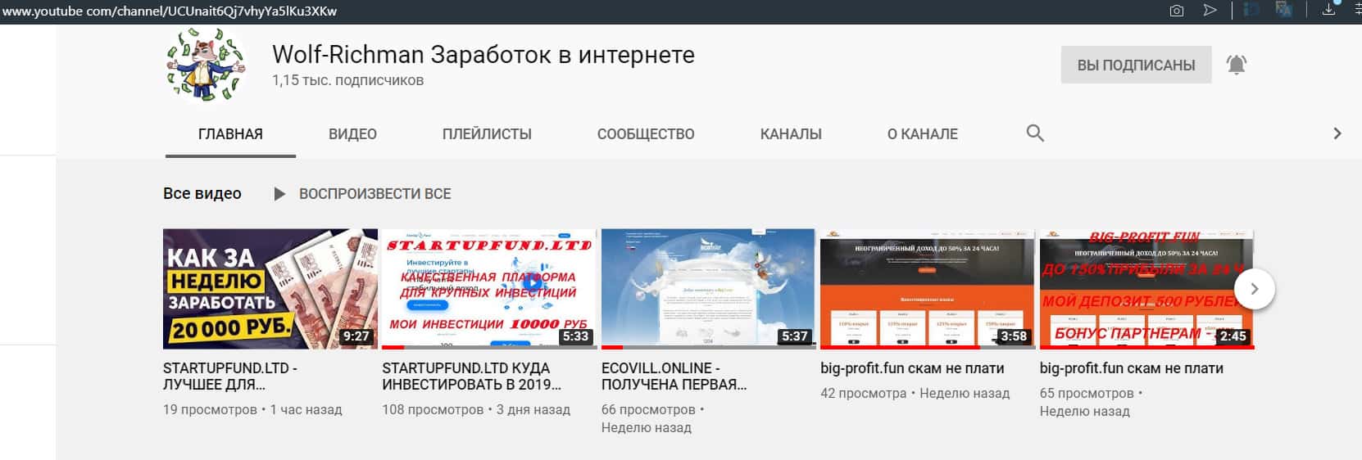Click title 'STARTUPFUND.LTD - ЛУЧШЕЕ ДЛЯ...'
1362x460 pixels.
[x=230, y=377]
